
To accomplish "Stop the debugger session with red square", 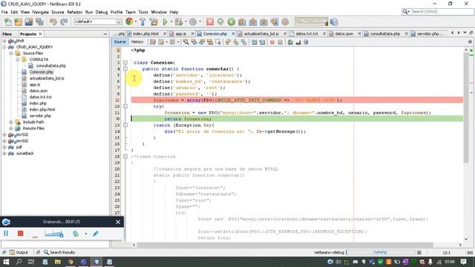I will 210,22.
